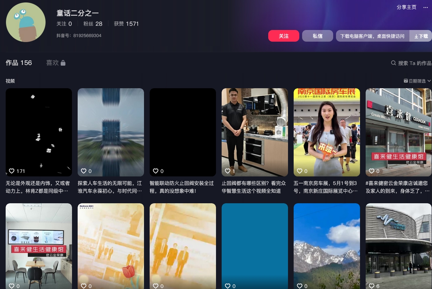The image size is (432, 289).
Task: Click heart icon on 智能联动防火止回阀 video
Action: click(x=156, y=171)
